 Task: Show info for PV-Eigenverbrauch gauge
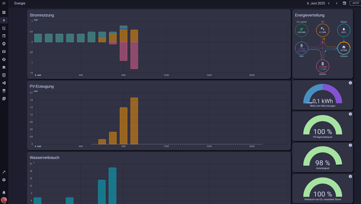pyautogui.click(x=350, y=114)
